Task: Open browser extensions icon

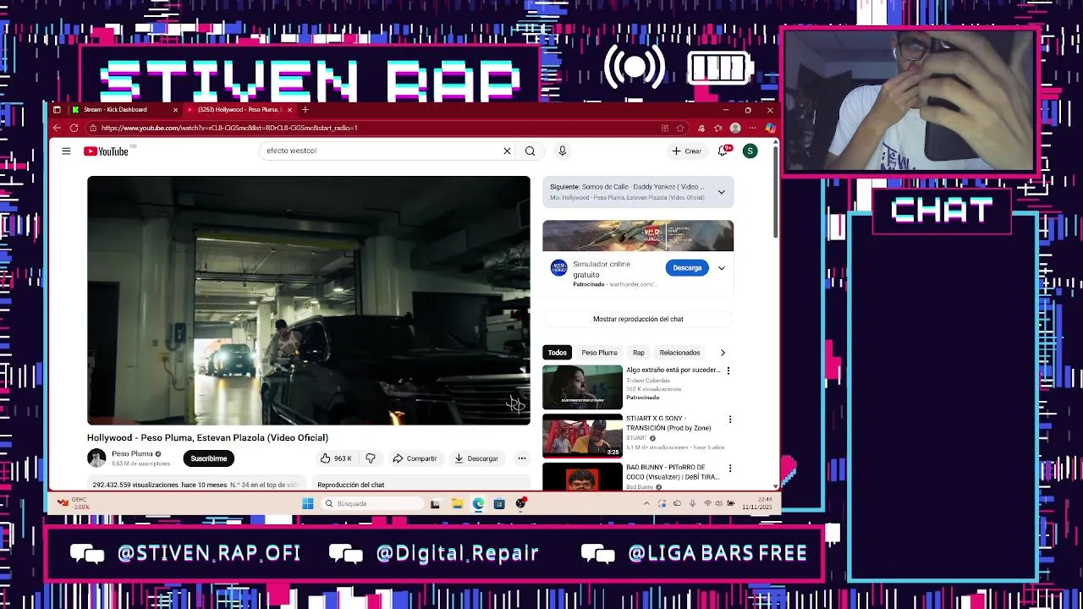Action: coord(701,128)
